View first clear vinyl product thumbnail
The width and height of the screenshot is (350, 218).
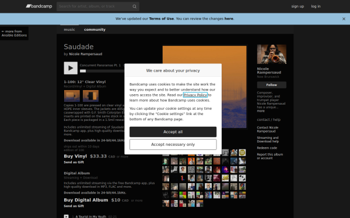click(x=72, y=96)
